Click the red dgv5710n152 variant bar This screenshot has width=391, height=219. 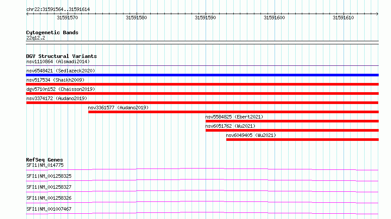pyautogui.click(x=202, y=93)
